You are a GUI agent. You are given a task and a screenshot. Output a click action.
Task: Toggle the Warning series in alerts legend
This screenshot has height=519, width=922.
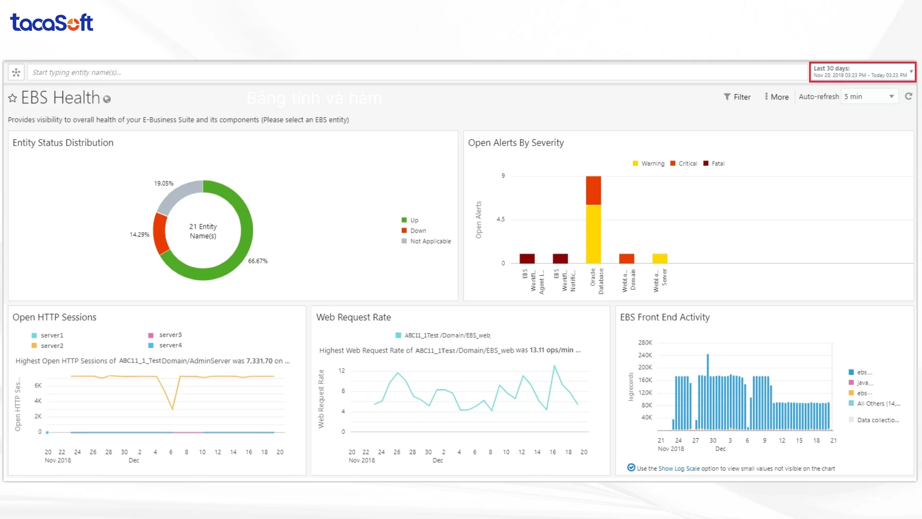(649, 163)
